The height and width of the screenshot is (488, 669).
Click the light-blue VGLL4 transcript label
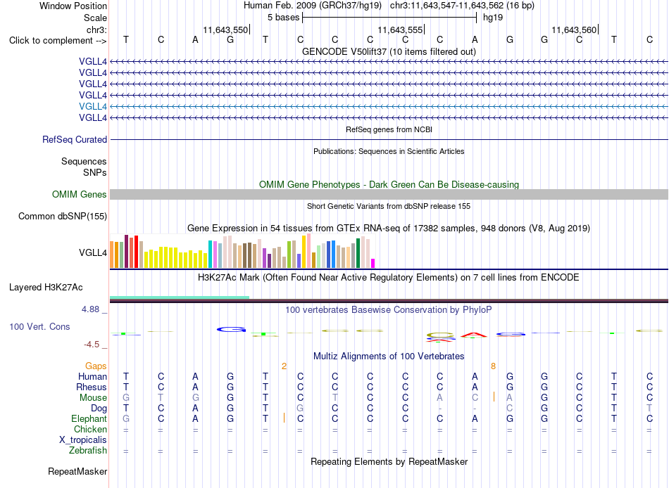(x=92, y=107)
